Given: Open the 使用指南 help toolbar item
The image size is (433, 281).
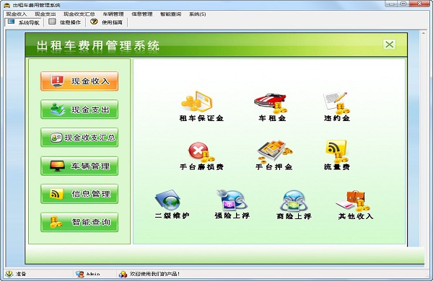Looking at the screenshot, I should (107, 22).
